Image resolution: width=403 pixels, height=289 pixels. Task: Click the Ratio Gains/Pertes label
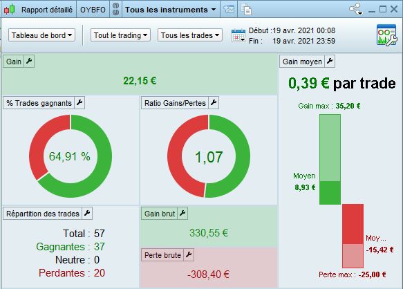tap(175, 103)
